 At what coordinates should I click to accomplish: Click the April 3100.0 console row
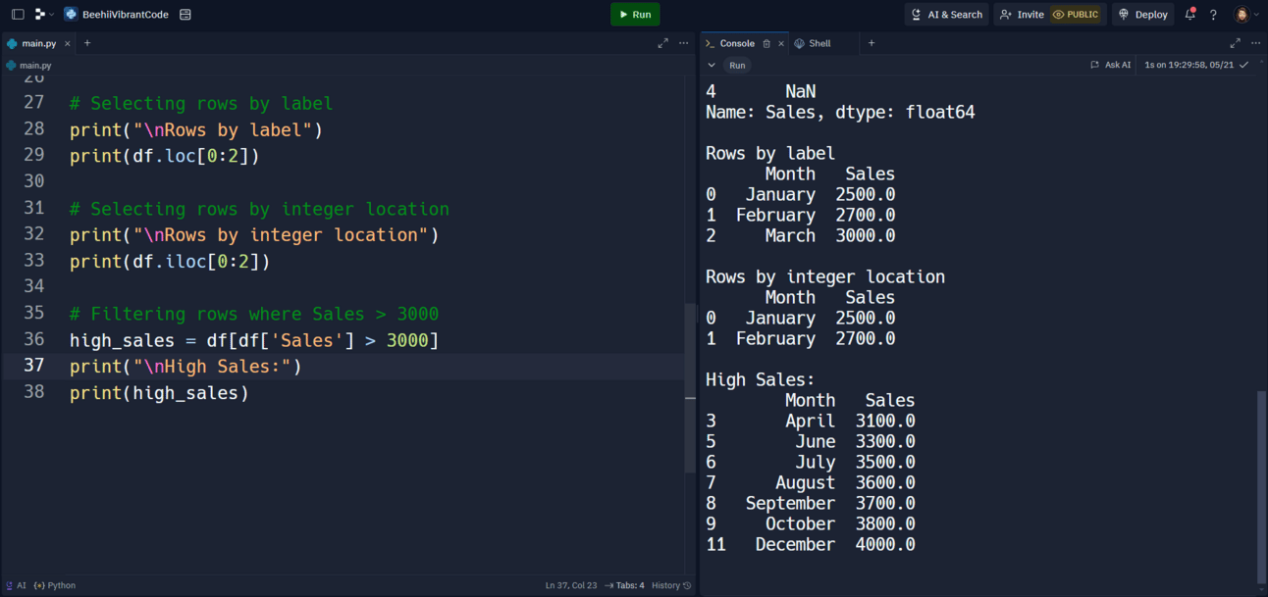point(811,421)
